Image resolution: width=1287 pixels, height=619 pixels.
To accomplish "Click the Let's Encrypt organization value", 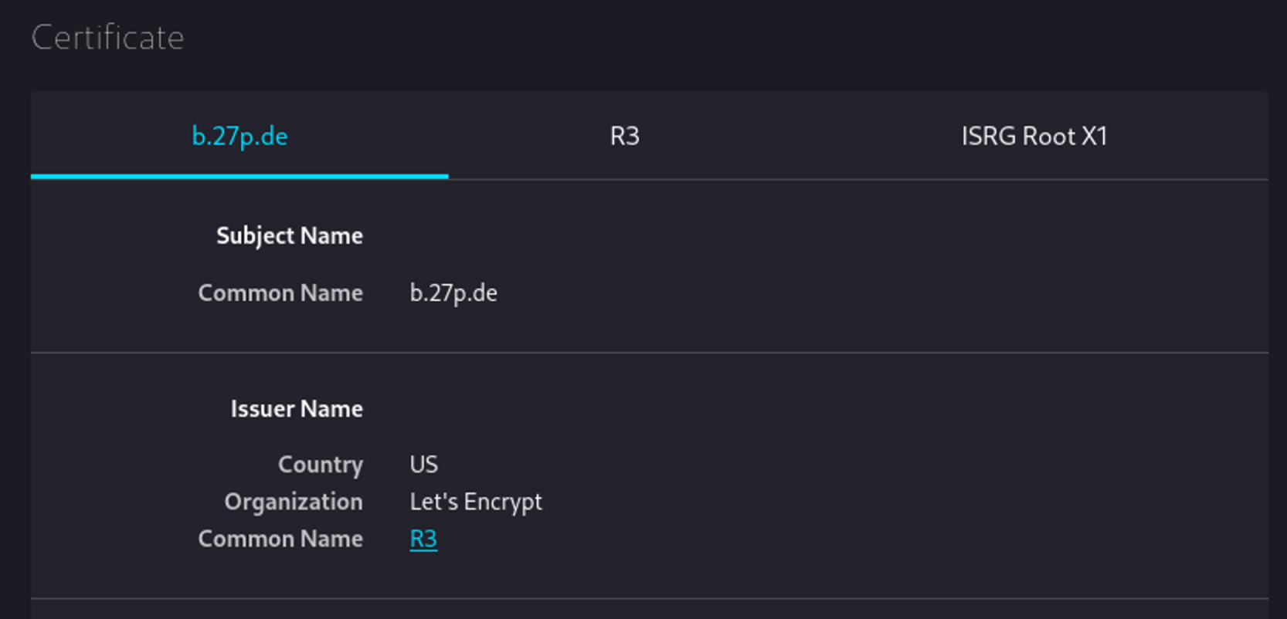I will [x=476, y=502].
